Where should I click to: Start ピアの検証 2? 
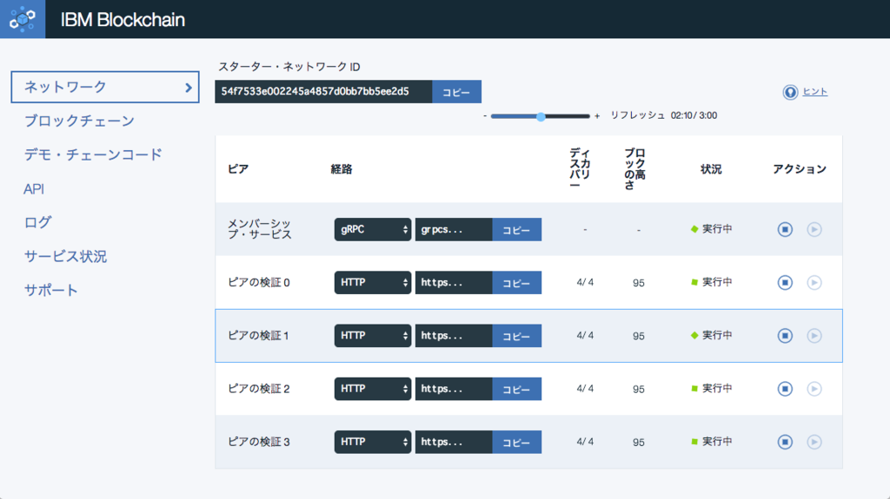[814, 389]
